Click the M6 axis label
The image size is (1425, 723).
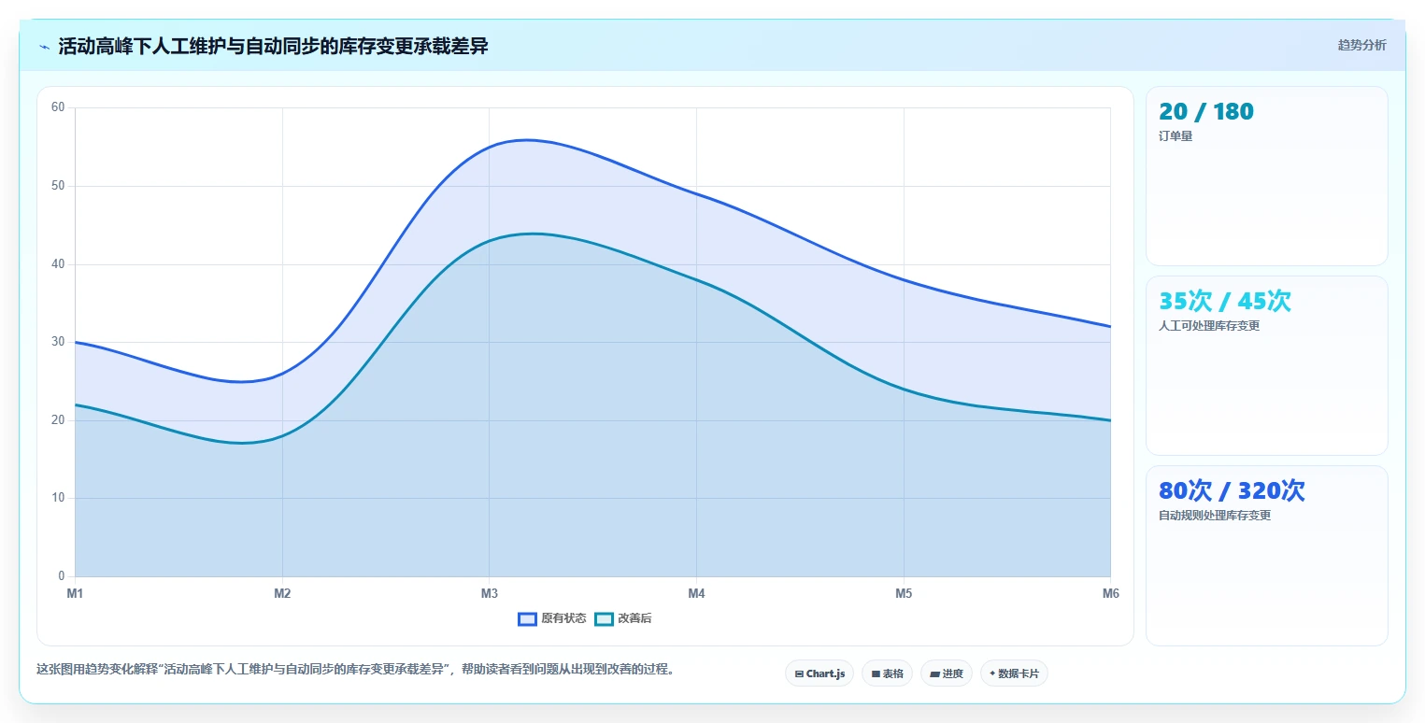(1110, 593)
